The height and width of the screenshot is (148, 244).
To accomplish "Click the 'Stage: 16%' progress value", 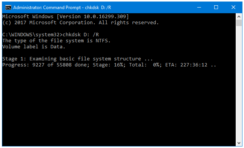I will coord(109,65).
